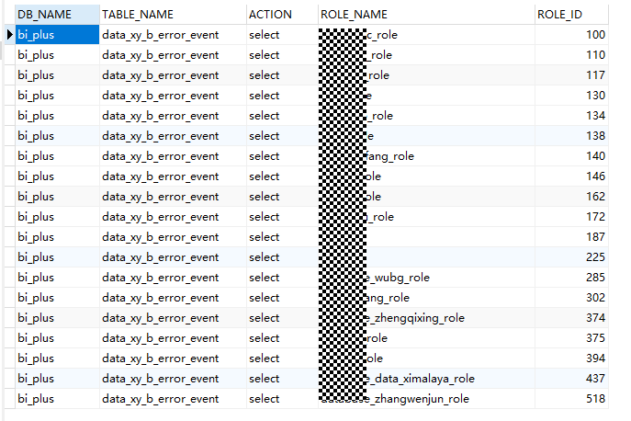Sort by the DB_NAME column header

[x=57, y=15]
